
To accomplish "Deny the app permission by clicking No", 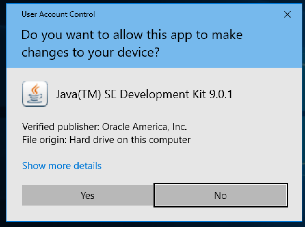I will pos(220,195).
